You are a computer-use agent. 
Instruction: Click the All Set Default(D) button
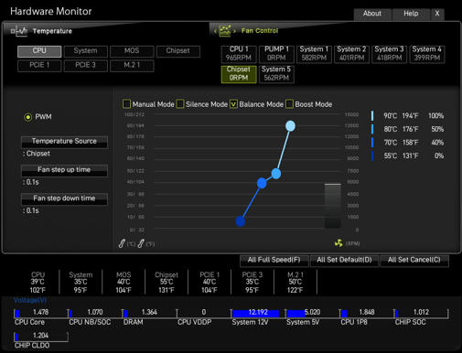pyautogui.click(x=344, y=261)
